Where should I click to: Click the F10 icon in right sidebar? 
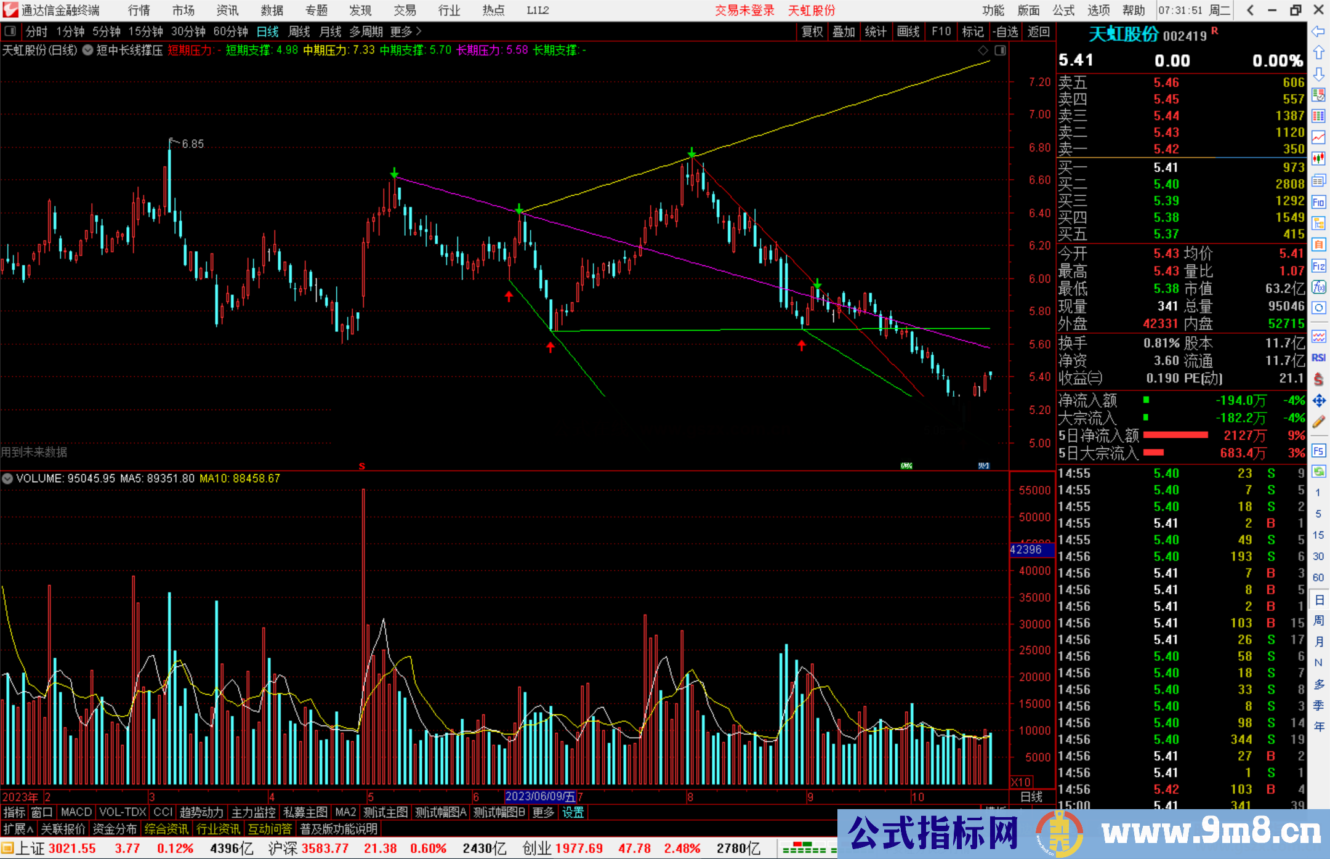click(1318, 202)
